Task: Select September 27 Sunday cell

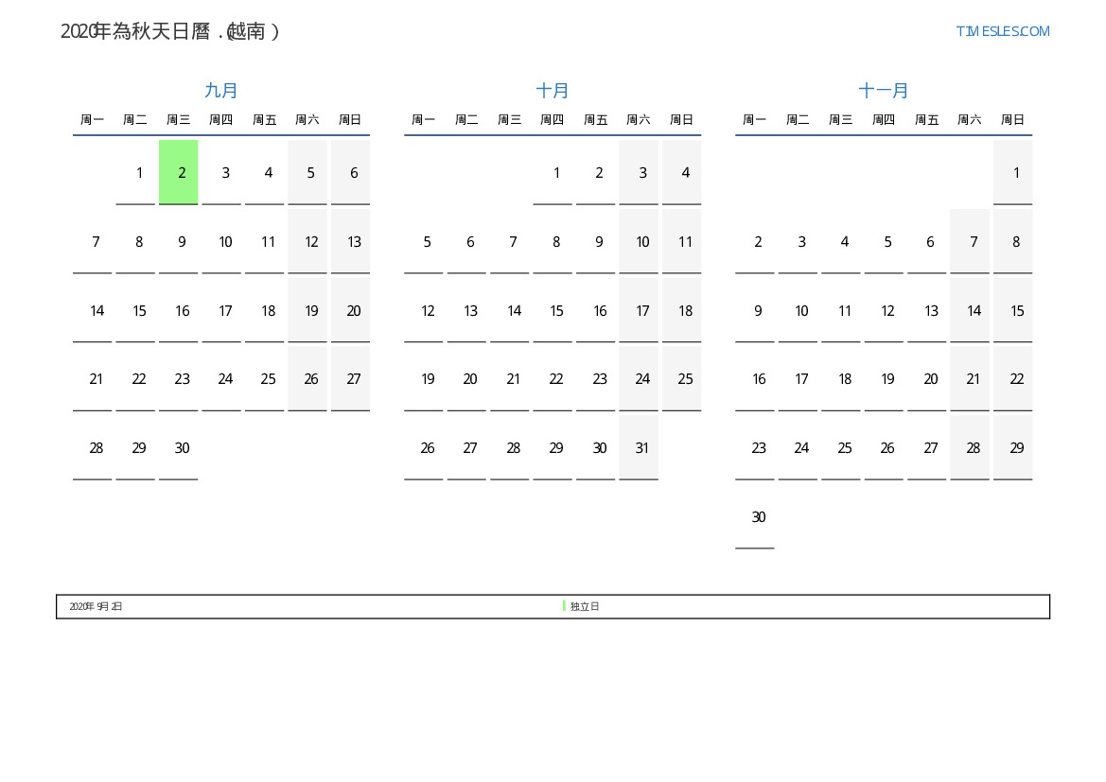Action: pos(351,378)
